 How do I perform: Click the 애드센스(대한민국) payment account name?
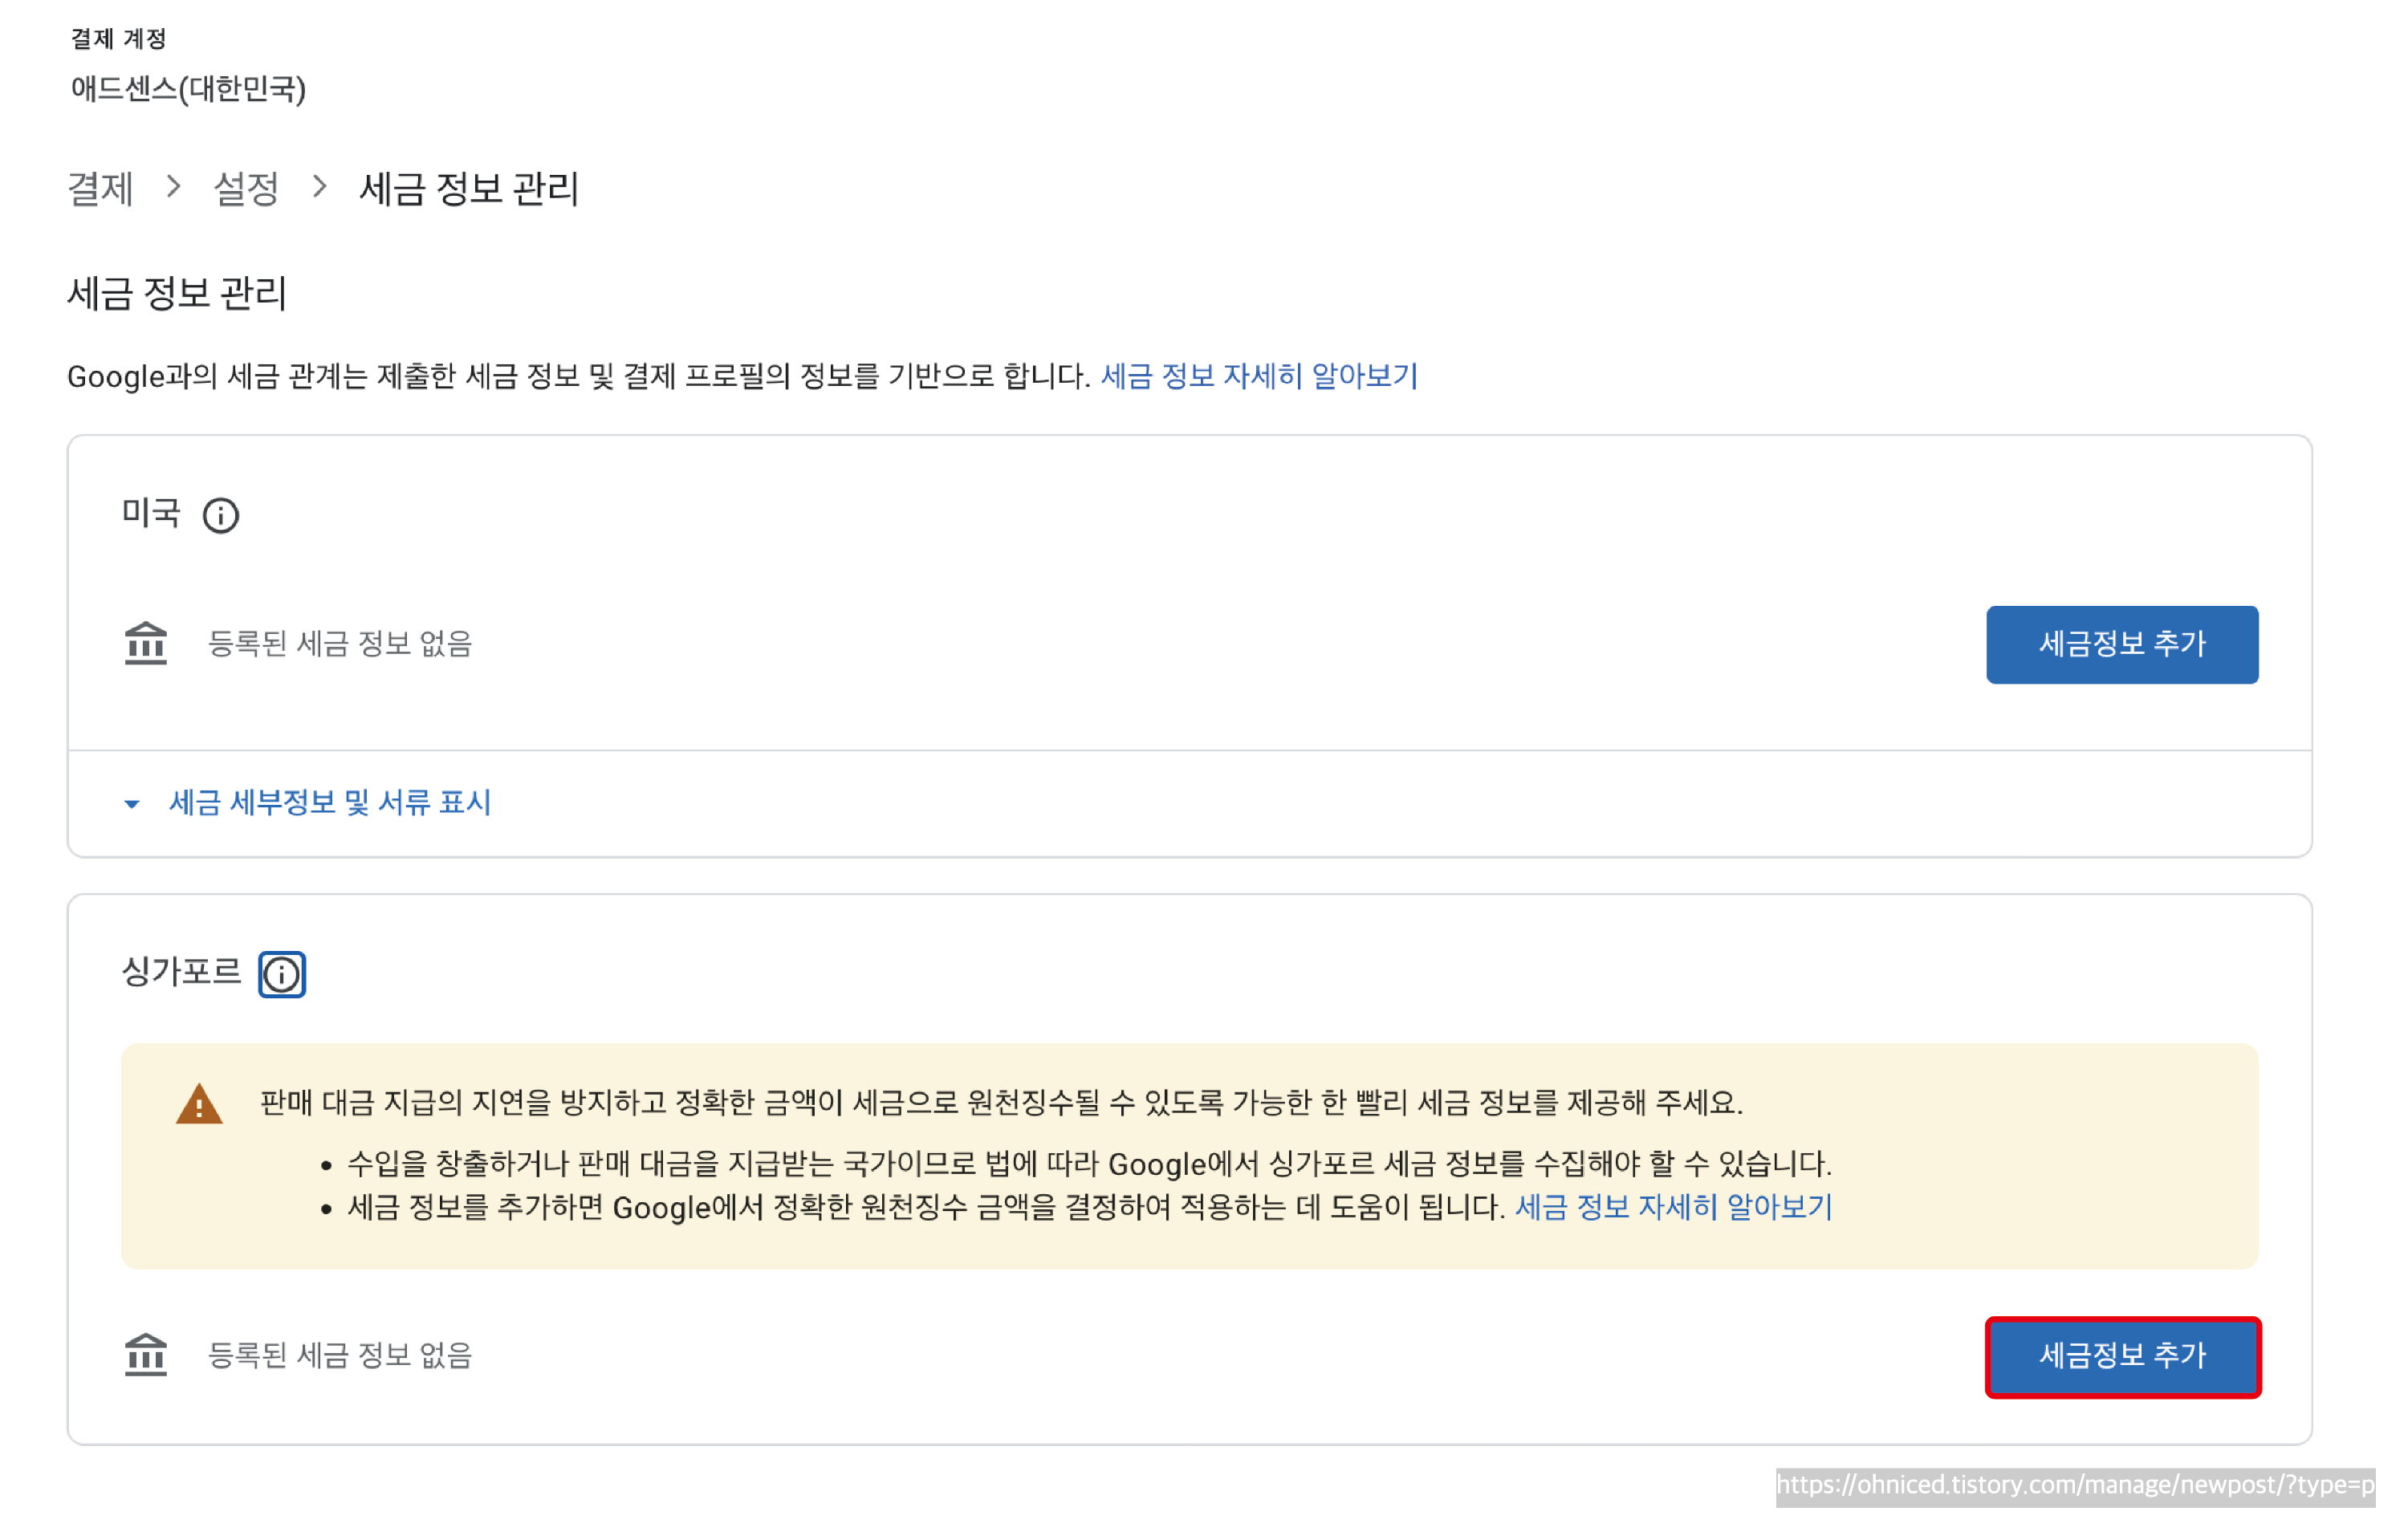[188, 89]
